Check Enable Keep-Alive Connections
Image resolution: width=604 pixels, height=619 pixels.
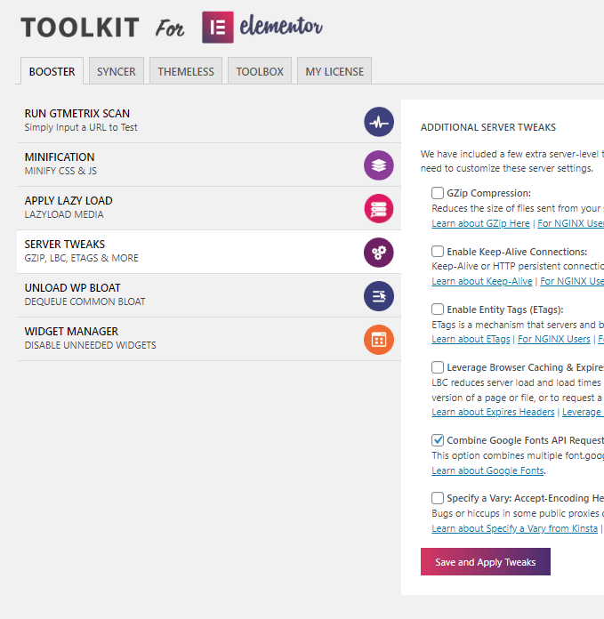click(x=437, y=252)
